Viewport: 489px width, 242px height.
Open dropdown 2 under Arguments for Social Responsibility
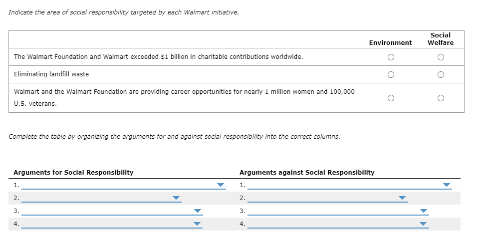click(x=101, y=198)
